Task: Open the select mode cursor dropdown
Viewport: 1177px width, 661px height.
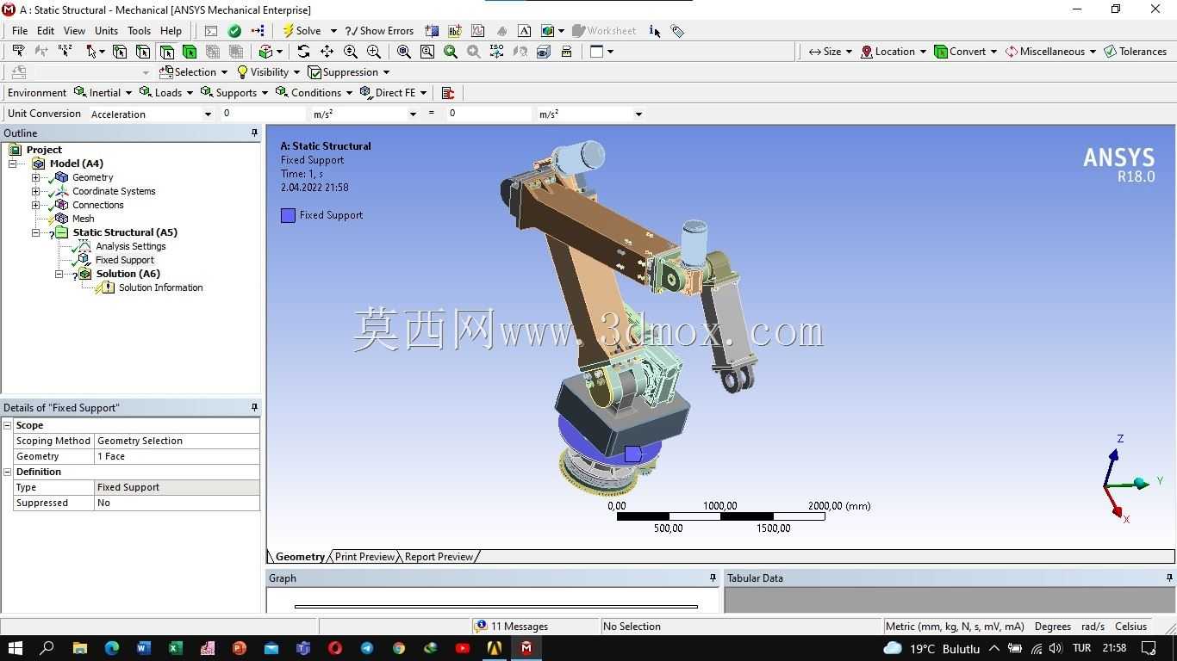Action: pos(95,52)
